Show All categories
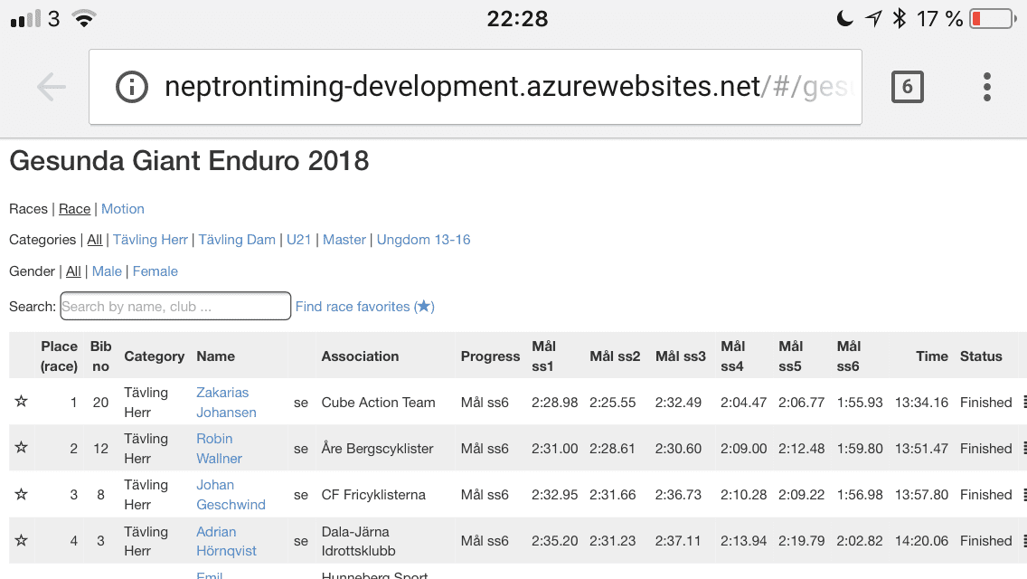This screenshot has width=1027, height=579. click(x=95, y=240)
